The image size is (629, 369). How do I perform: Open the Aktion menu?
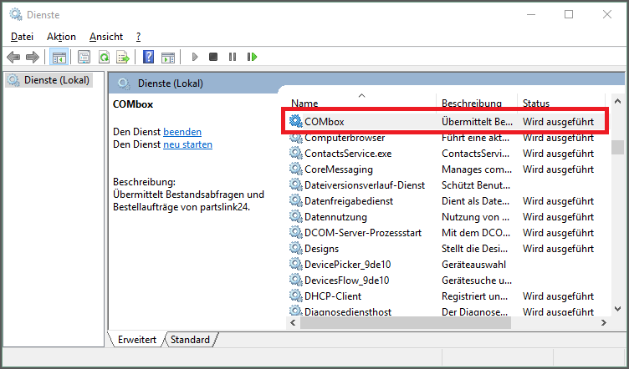coord(61,37)
